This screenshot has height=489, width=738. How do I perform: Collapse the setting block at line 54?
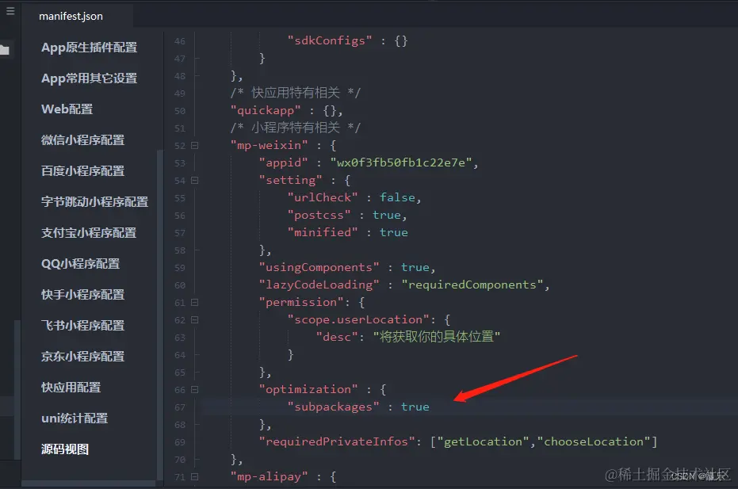pyautogui.click(x=194, y=180)
